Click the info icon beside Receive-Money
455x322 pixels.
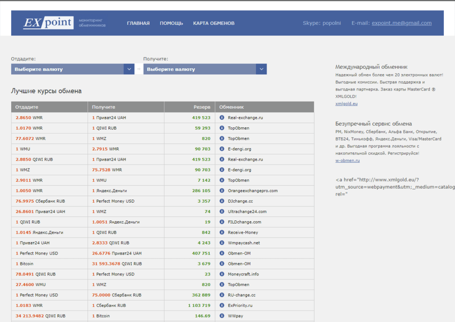(222, 232)
